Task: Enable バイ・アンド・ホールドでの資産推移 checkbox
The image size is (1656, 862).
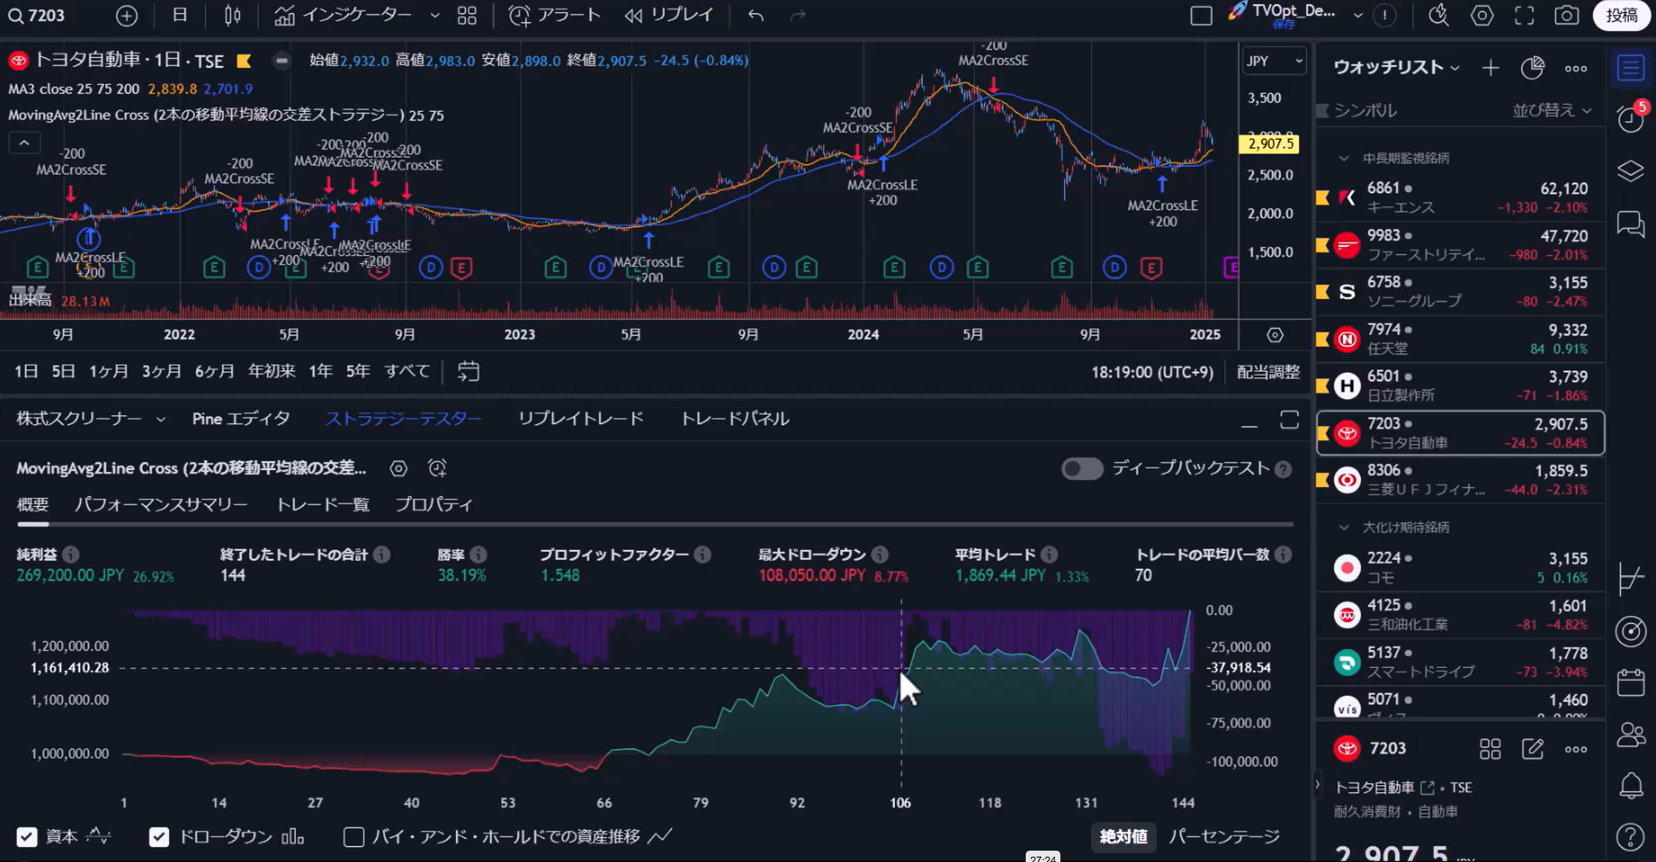Action: tap(354, 836)
